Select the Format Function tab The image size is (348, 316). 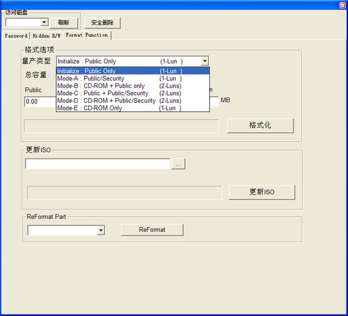click(87, 35)
